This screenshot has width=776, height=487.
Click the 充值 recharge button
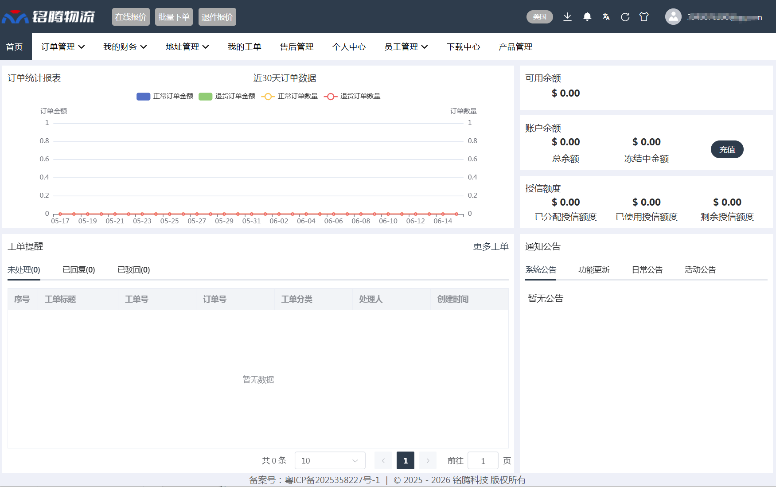click(x=727, y=149)
